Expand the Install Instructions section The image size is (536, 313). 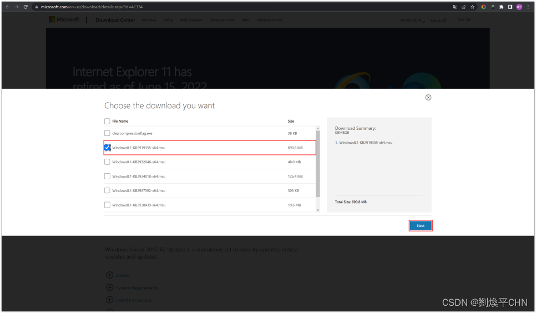(129, 300)
